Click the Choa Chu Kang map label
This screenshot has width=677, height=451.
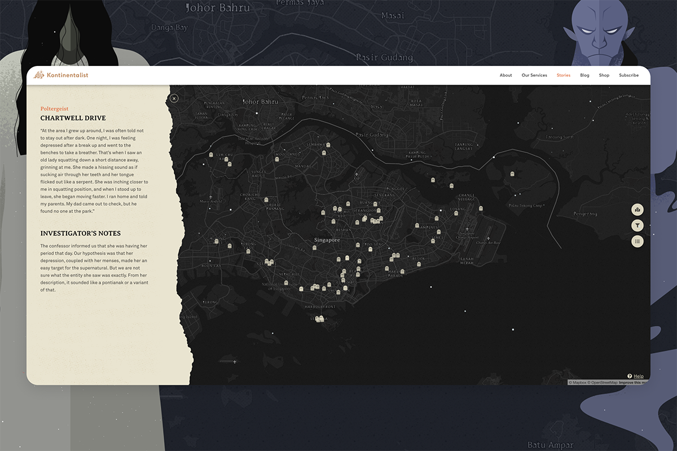(250, 197)
